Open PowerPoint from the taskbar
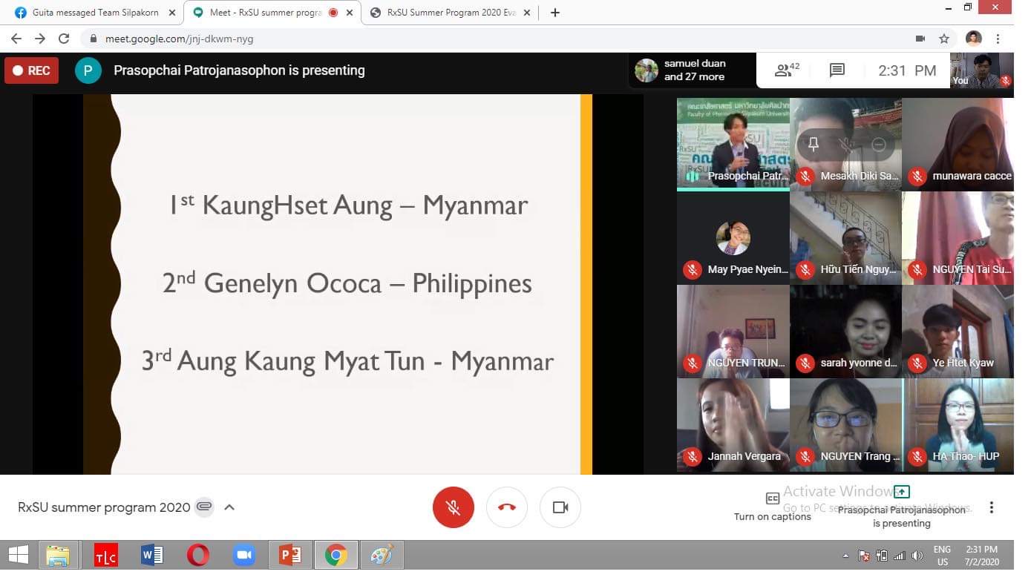This screenshot has width=1031, height=583. pyautogui.click(x=289, y=555)
